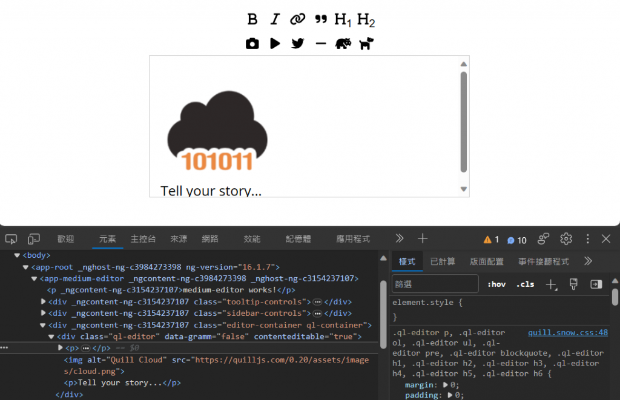Screen dimensions: 620x400
Task: Click the editor scrollbar down arrow
Action: [463, 189]
